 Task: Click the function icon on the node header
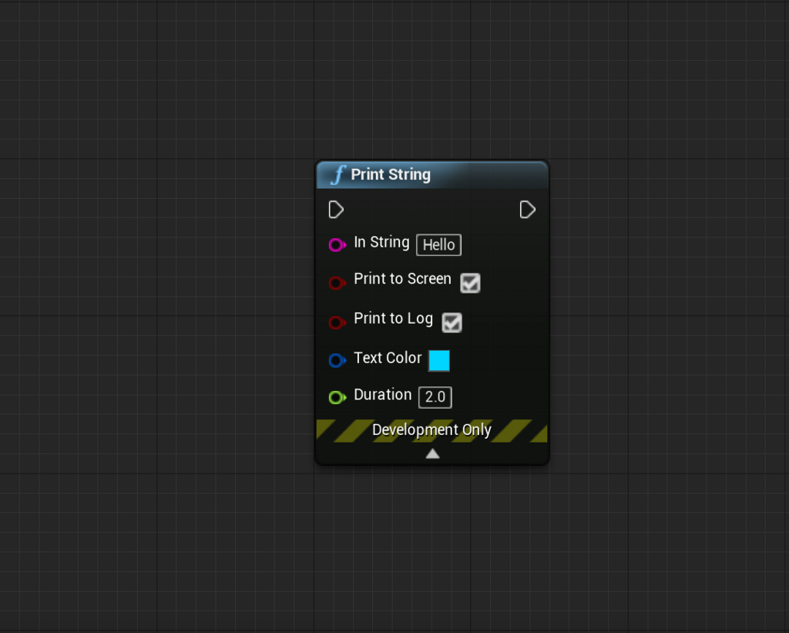click(x=338, y=175)
